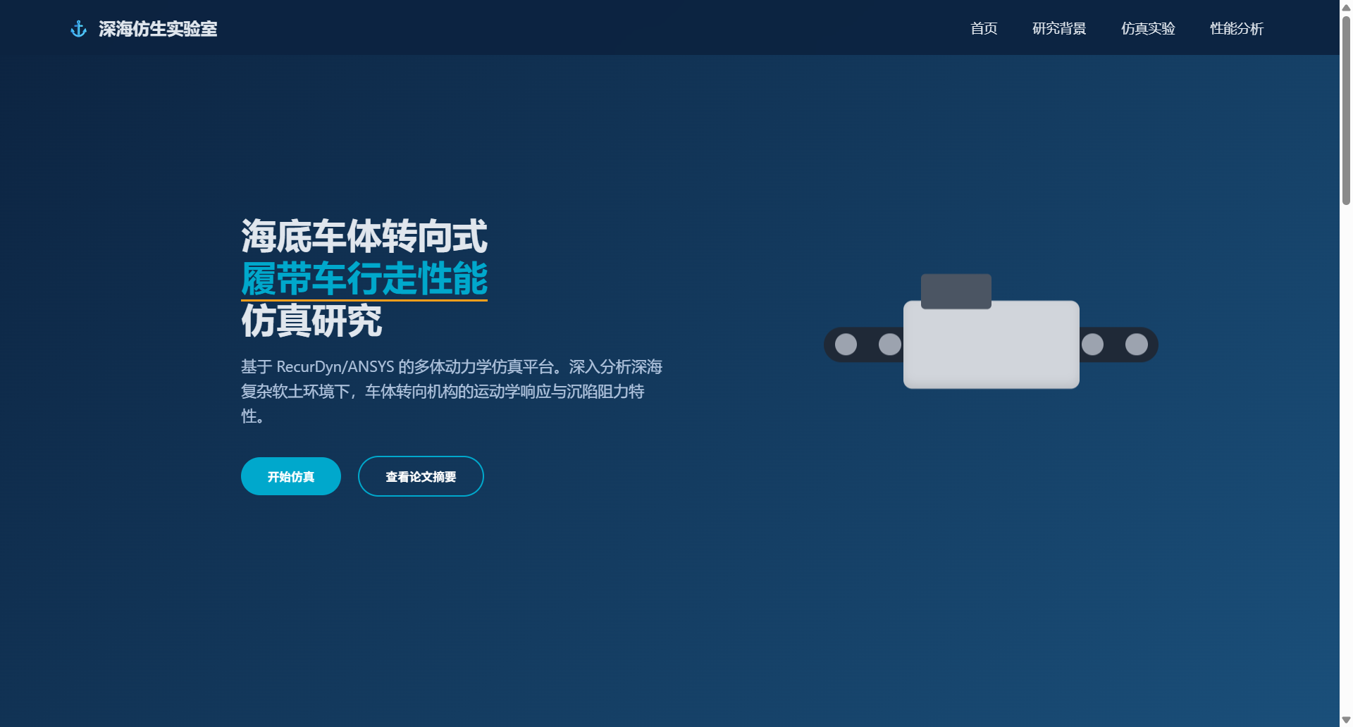The width and height of the screenshot is (1353, 727).
Task: Click the rightmost road wheel on the track
Action: (x=1137, y=344)
